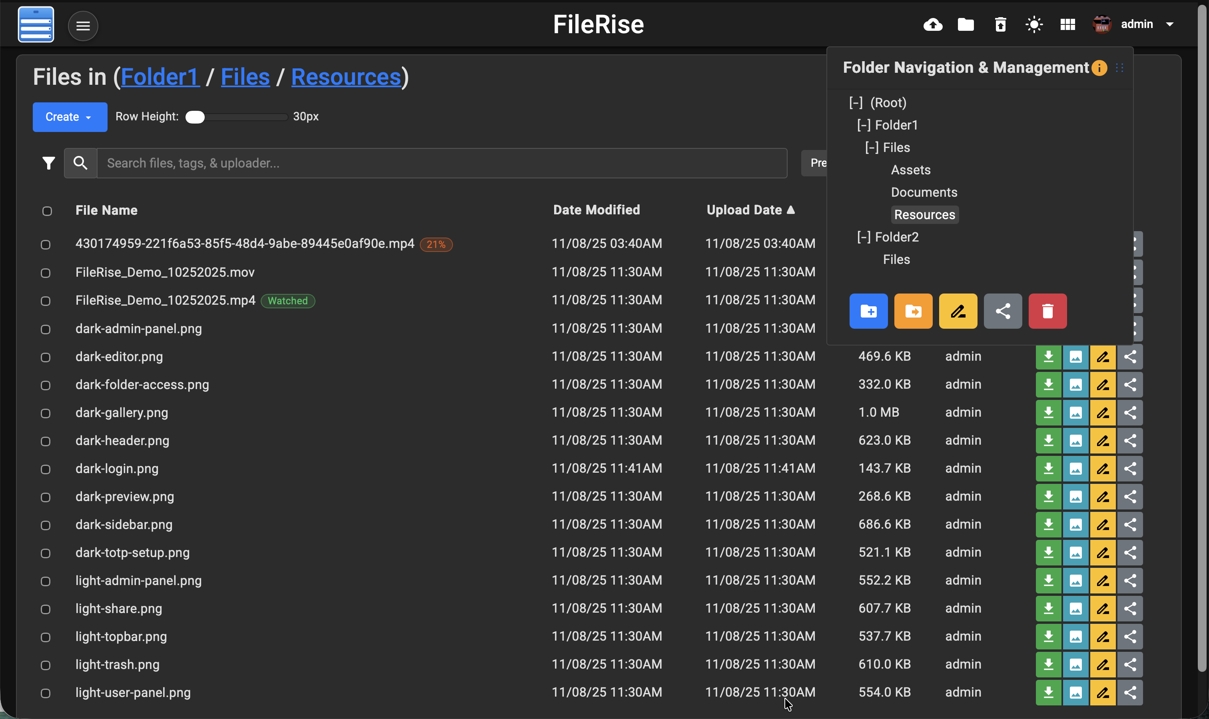This screenshot has height=719, width=1209.
Task: Check the box for dark-gallery.png
Action: (46, 413)
